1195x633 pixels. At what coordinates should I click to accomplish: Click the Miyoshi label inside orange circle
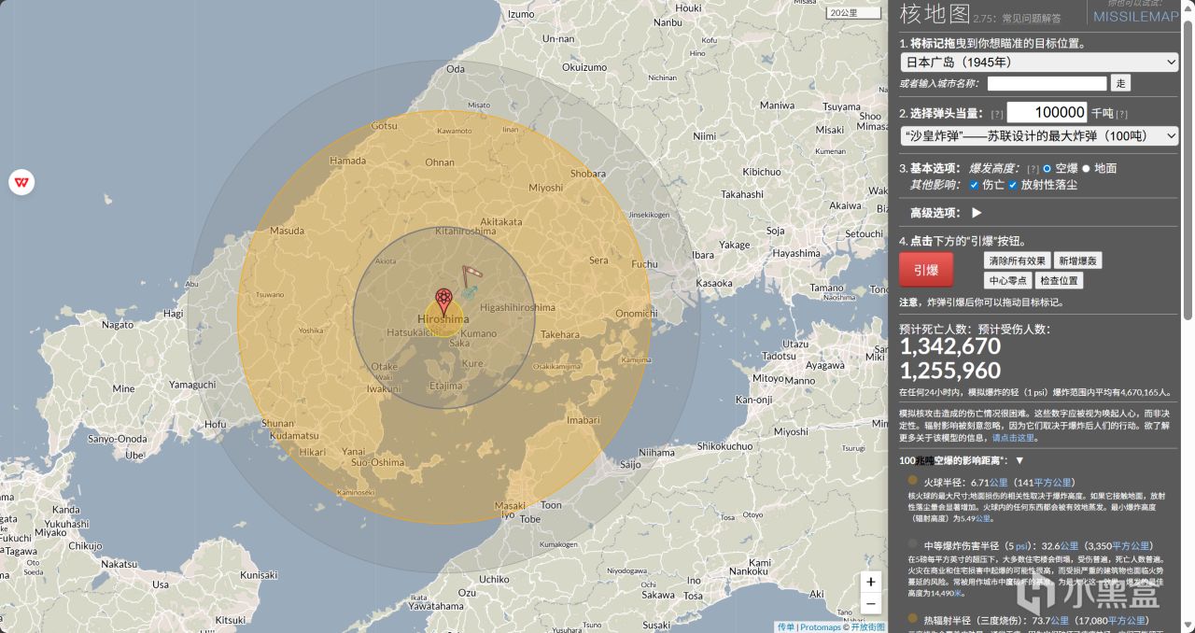546,188
